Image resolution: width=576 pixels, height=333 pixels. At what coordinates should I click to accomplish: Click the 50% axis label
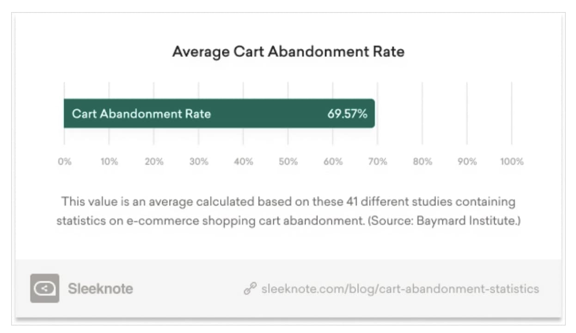tap(288, 162)
